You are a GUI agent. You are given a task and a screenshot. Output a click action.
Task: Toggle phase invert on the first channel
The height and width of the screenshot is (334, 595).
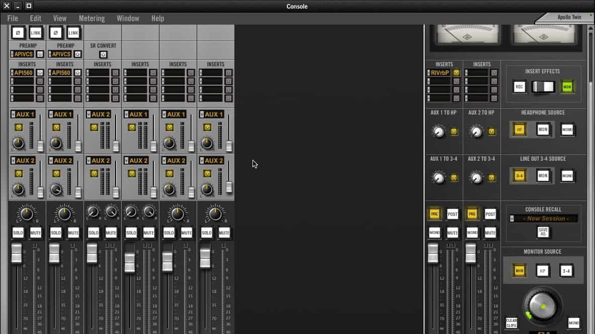[x=18, y=33]
